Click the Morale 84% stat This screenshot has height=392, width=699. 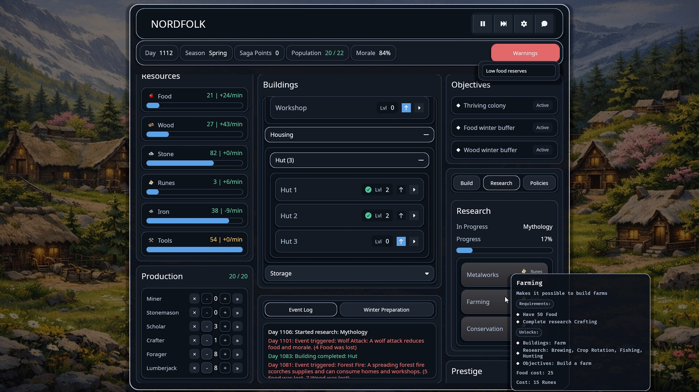(373, 53)
